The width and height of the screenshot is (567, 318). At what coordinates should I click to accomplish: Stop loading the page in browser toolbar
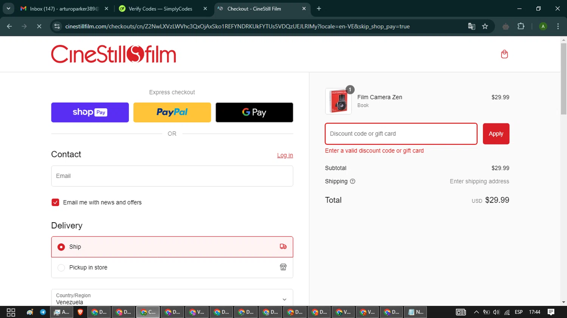(x=39, y=26)
